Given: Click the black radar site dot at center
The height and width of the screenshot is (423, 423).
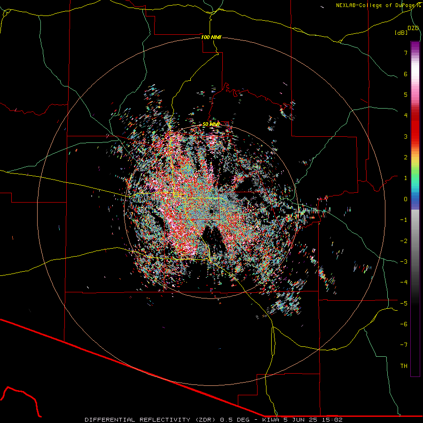Looking at the screenshot, I should (x=211, y=211).
